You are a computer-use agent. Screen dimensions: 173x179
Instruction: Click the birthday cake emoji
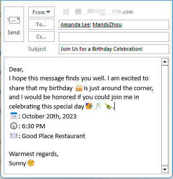[79, 88]
